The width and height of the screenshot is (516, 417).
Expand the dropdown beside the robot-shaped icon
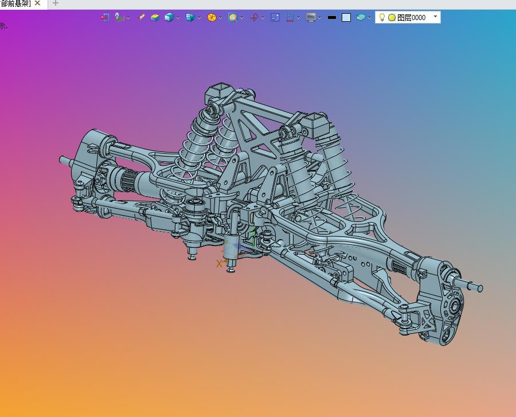(x=128, y=18)
